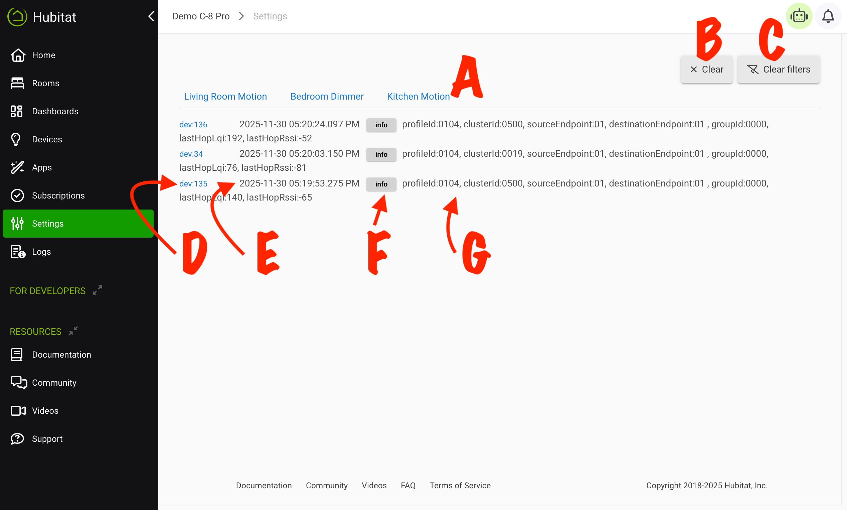Click the info badge on the dev:34 row
847x510 pixels.
click(x=381, y=154)
